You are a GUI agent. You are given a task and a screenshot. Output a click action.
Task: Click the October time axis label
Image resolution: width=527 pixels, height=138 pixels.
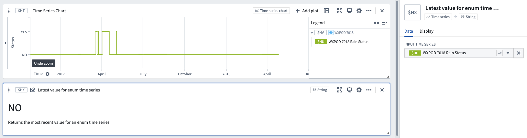pos(185,74)
